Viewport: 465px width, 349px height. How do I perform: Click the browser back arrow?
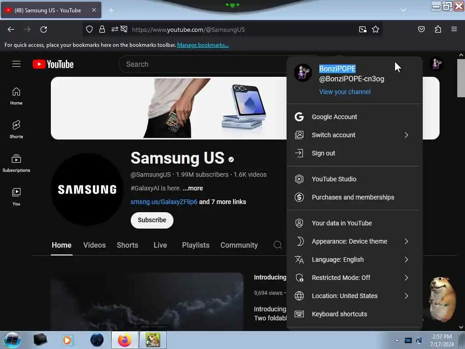[x=11, y=30]
